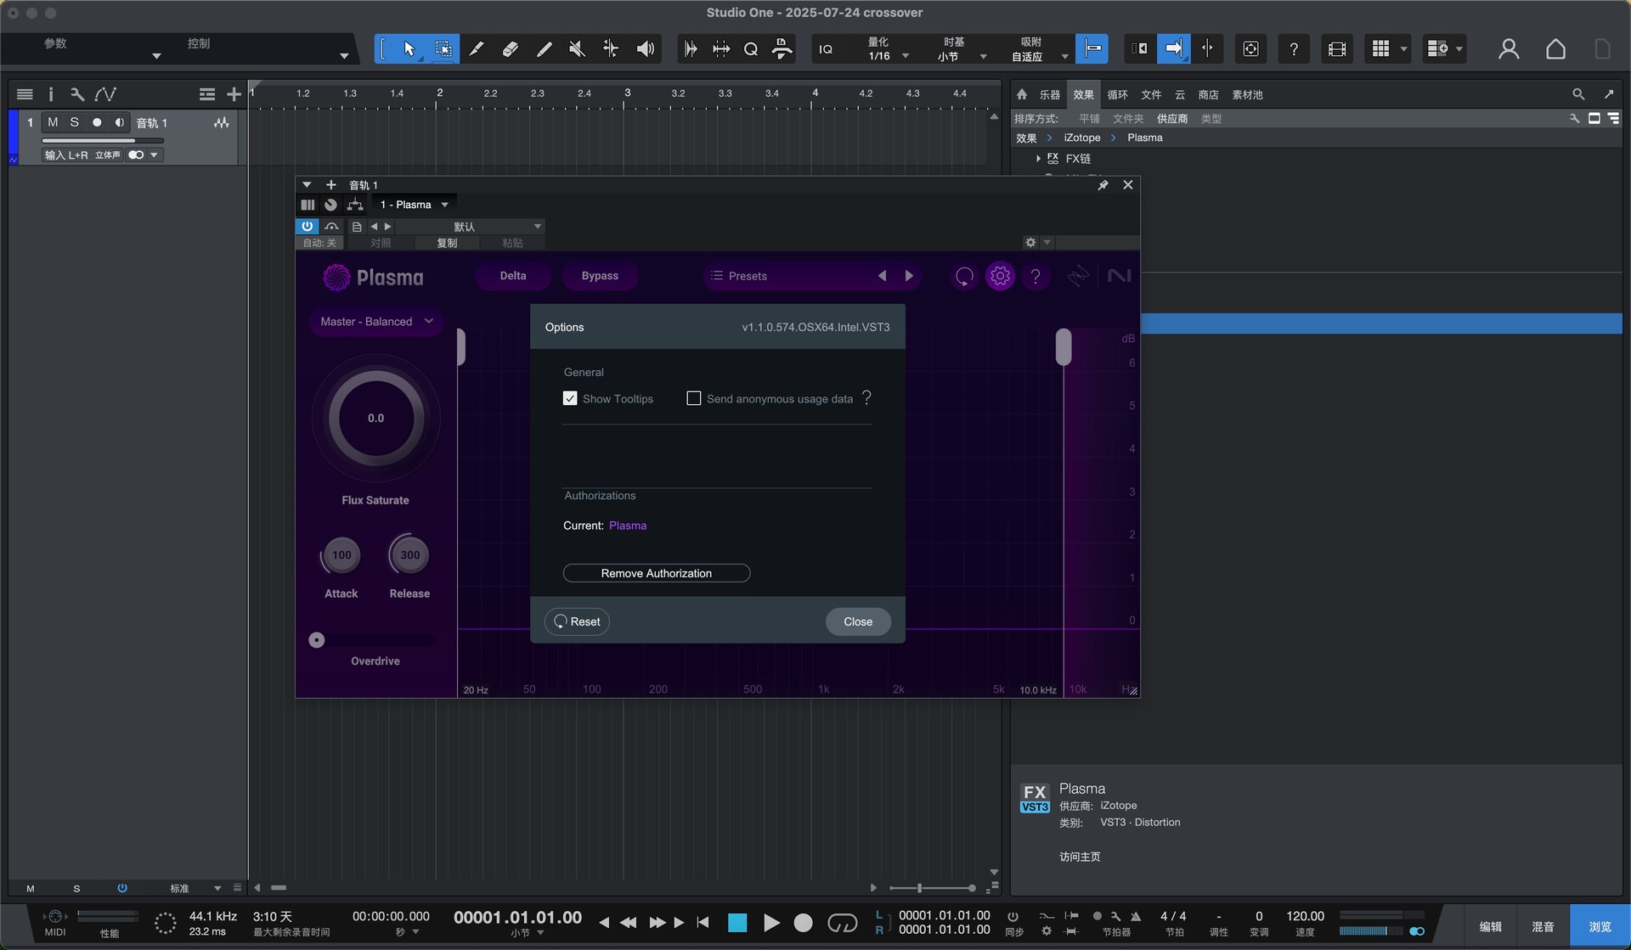Click the browser home icon
The height and width of the screenshot is (950, 1631).
[1022, 94]
